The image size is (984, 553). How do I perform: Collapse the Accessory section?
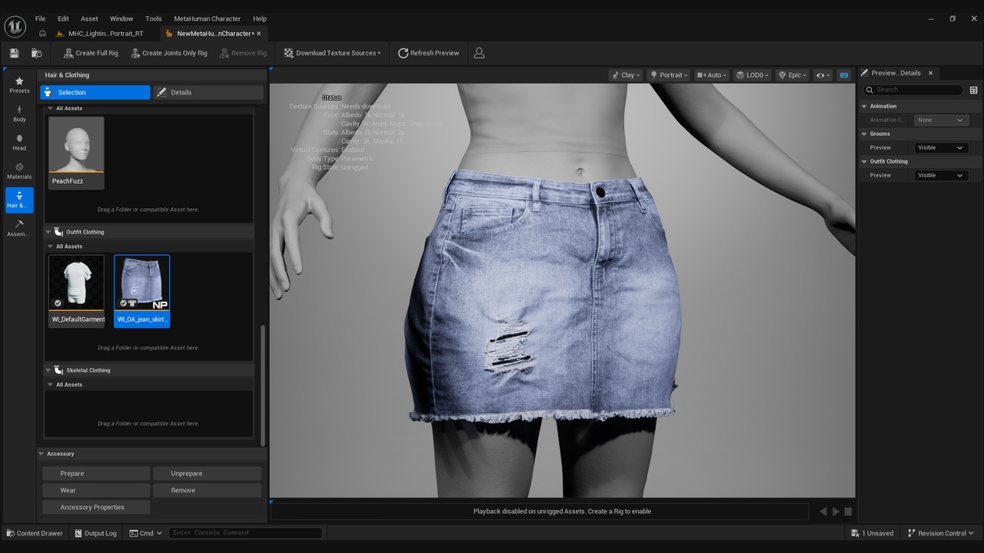pos(42,454)
